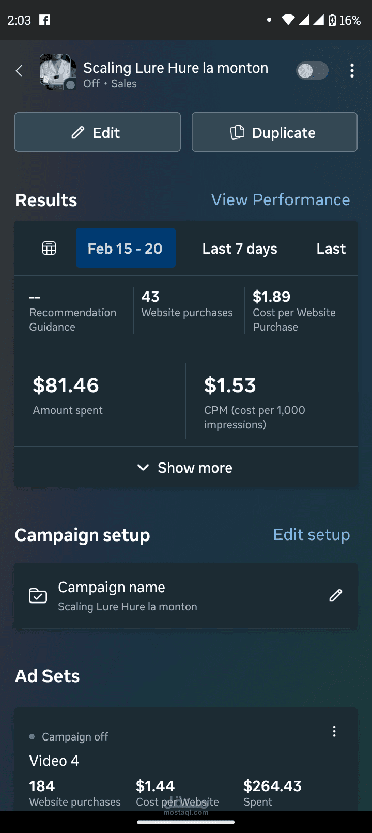Toggle the campaign status indicator dot
The width and height of the screenshot is (372, 833).
(32, 736)
